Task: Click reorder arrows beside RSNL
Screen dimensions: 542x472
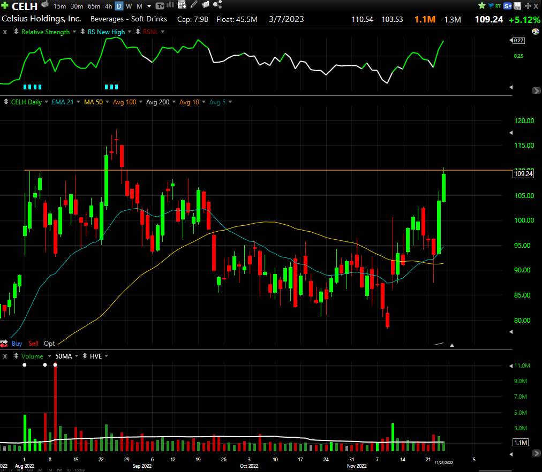Action: (138, 32)
